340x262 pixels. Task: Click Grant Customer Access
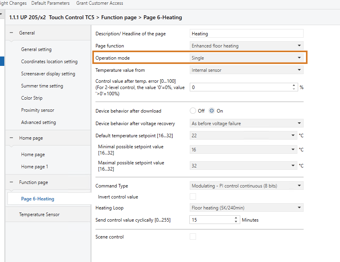(x=99, y=3)
